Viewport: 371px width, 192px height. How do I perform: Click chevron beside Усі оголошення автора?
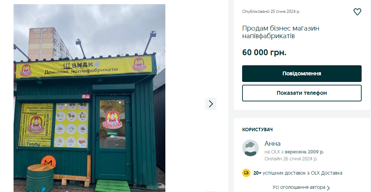[328, 188]
